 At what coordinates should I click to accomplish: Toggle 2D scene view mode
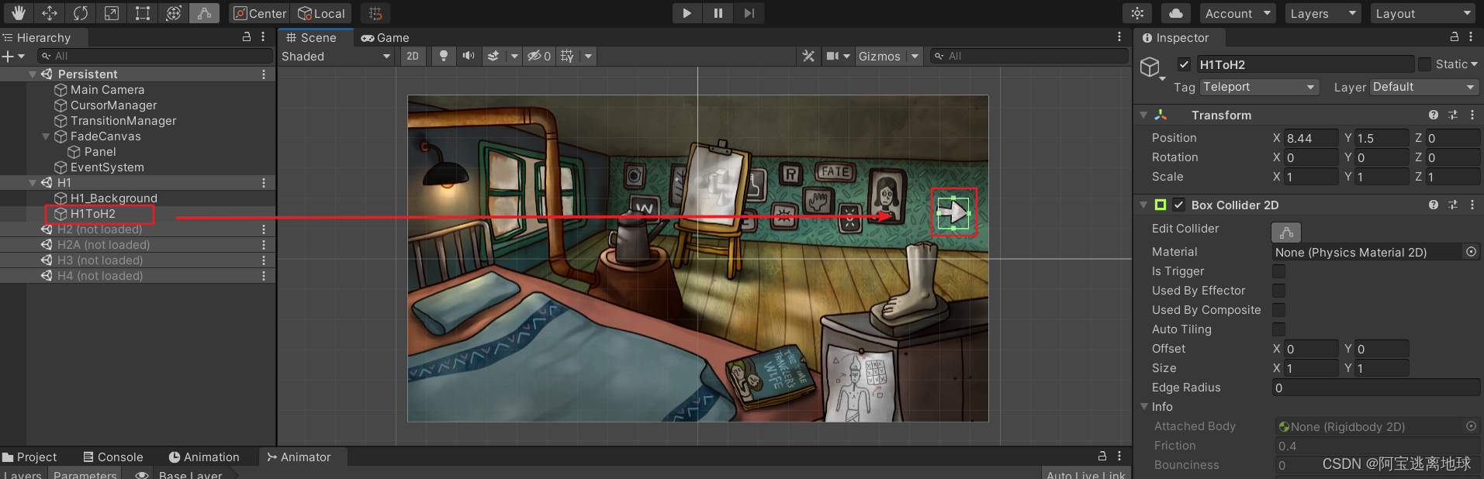pos(413,56)
